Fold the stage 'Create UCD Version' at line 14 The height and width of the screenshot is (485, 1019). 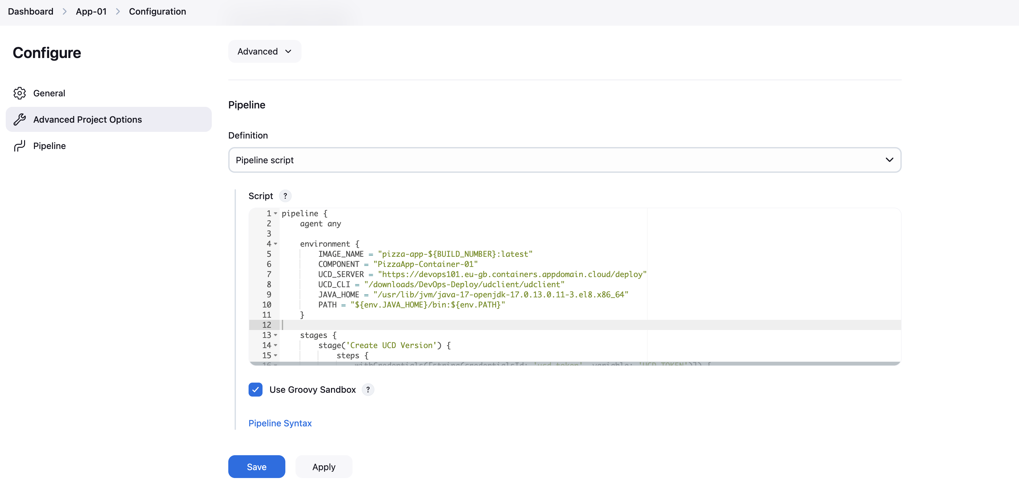(276, 345)
